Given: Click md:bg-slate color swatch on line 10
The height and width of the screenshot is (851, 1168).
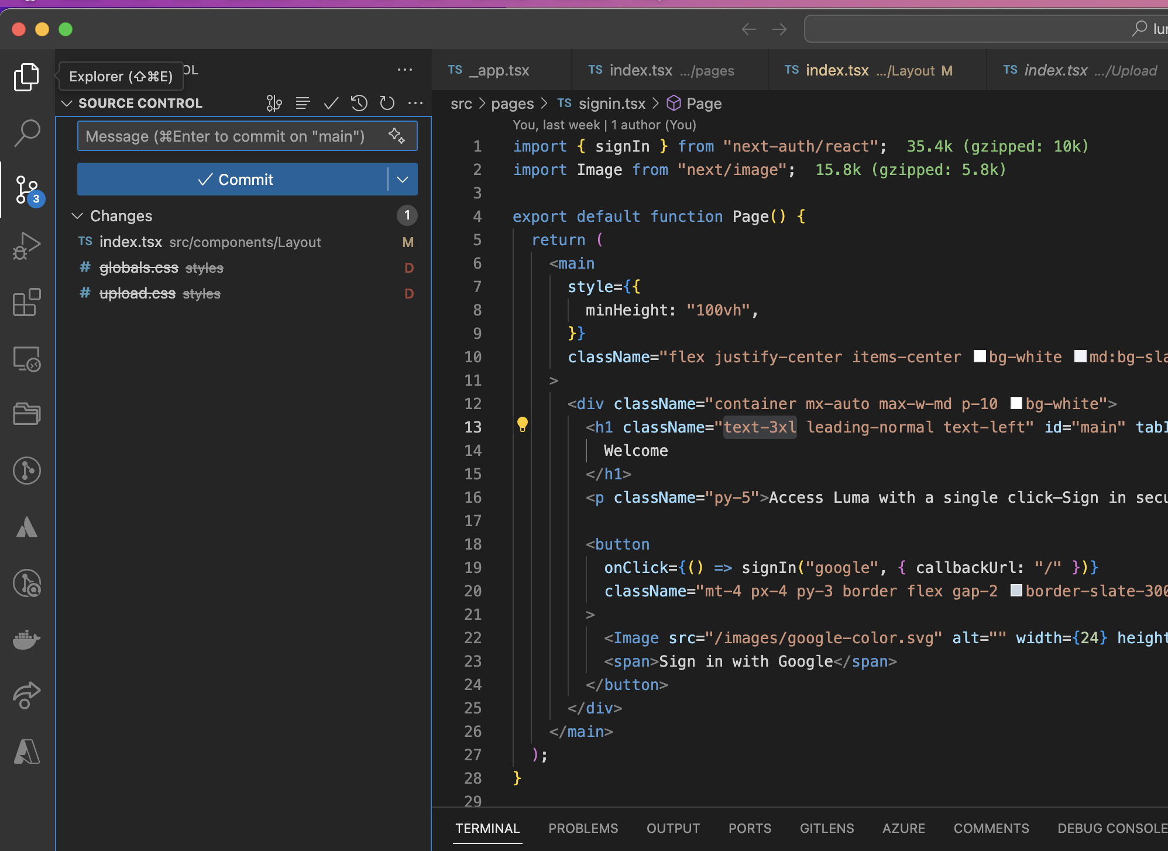Looking at the screenshot, I should tap(1080, 356).
